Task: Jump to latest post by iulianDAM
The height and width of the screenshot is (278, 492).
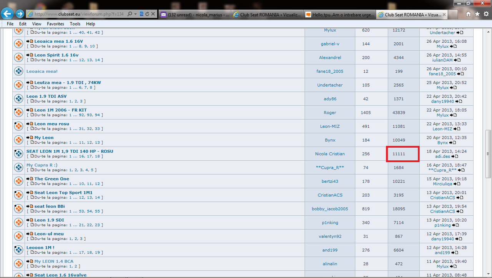Action: tap(457, 60)
